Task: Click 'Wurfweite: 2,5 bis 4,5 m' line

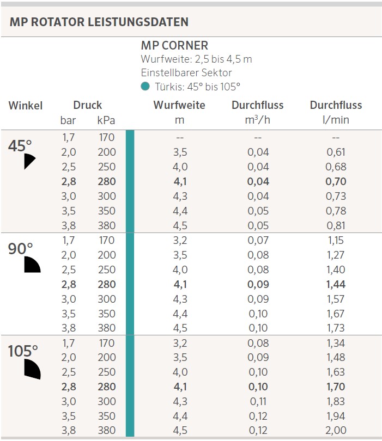Action: tap(197, 59)
